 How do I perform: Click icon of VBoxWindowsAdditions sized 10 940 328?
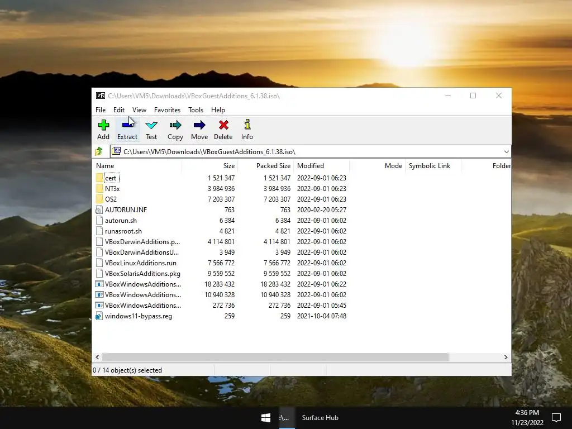[x=99, y=294]
